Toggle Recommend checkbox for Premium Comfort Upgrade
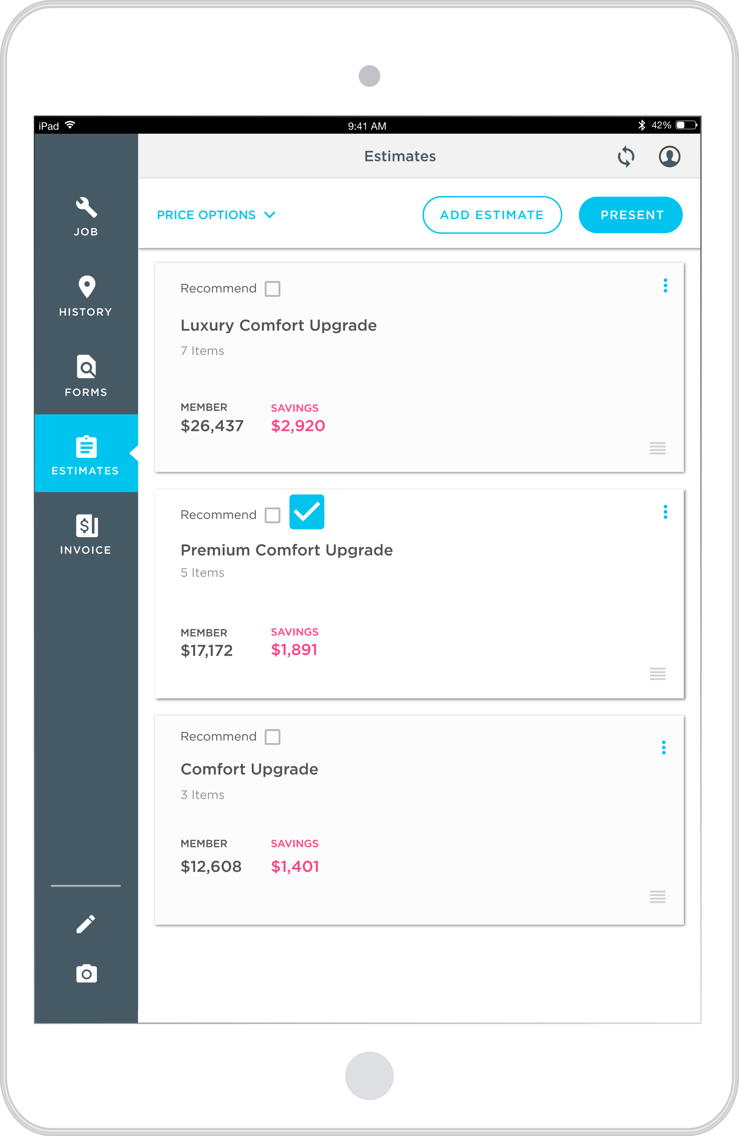This screenshot has width=739, height=1136. pos(272,515)
